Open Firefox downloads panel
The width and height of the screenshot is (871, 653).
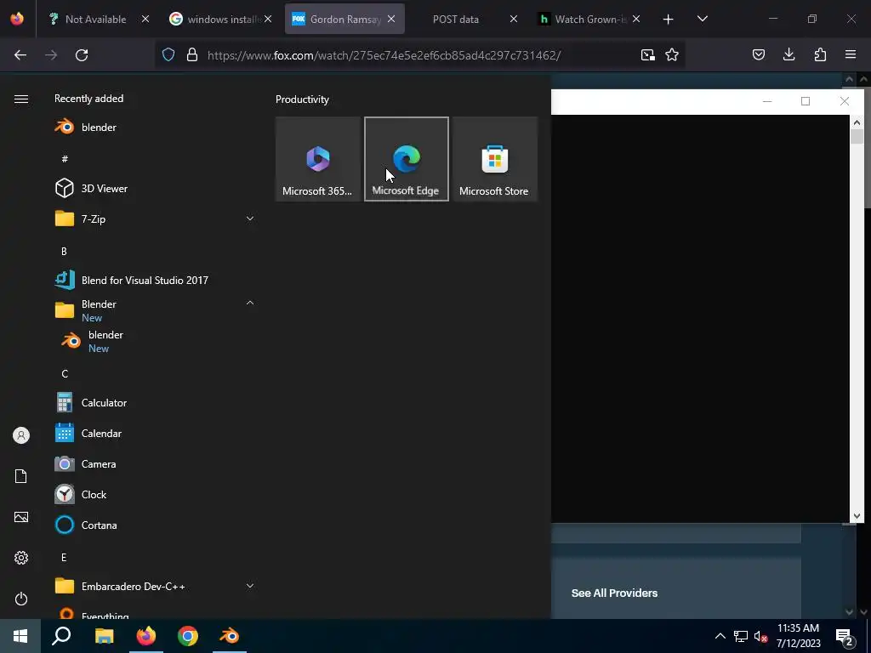pos(788,54)
